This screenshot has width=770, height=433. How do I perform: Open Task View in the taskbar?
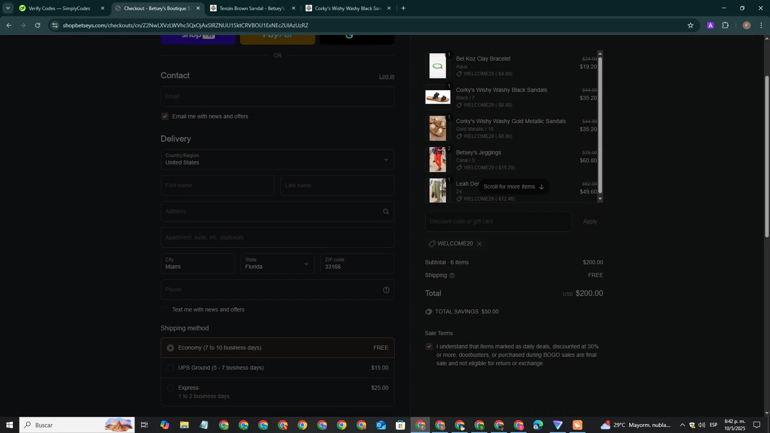click(144, 425)
